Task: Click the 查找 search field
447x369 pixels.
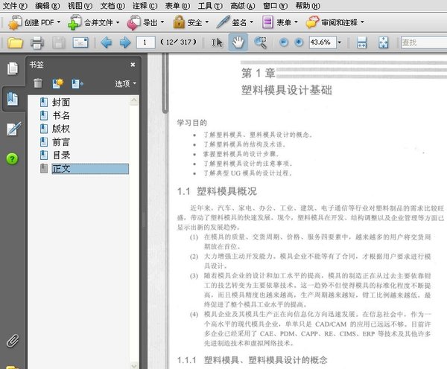Action: tap(424, 42)
